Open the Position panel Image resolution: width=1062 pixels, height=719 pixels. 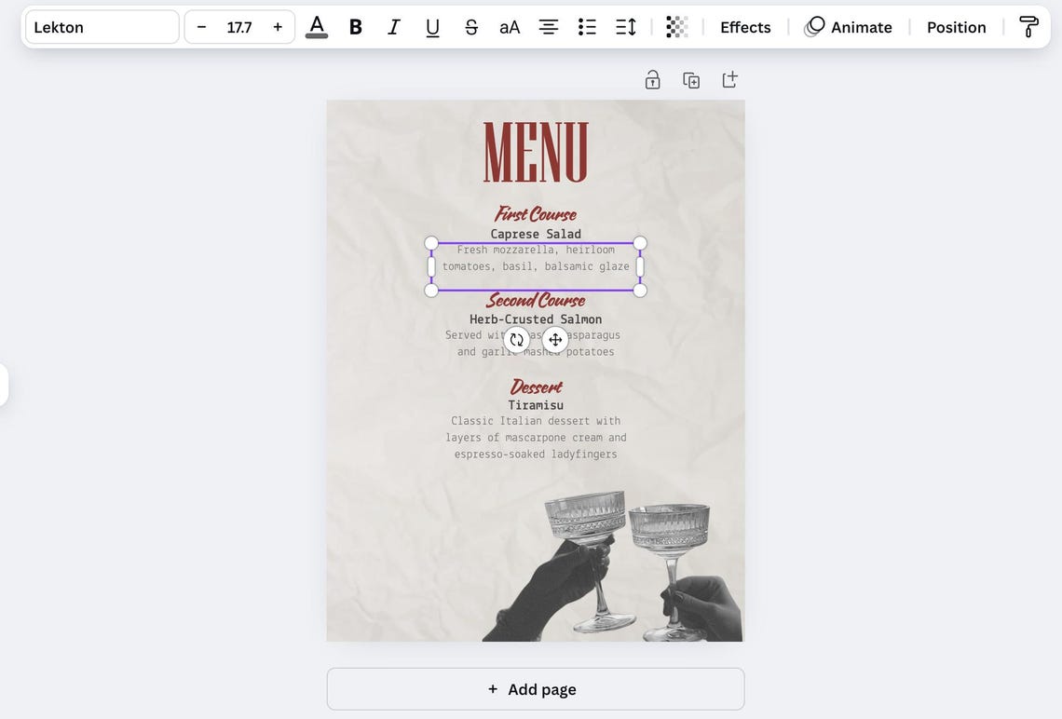(x=956, y=26)
